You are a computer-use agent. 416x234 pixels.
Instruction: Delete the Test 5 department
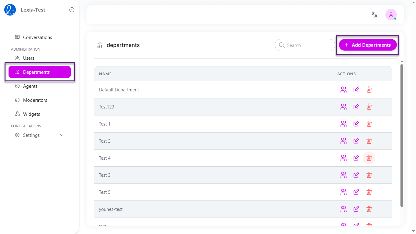tap(369, 192)
